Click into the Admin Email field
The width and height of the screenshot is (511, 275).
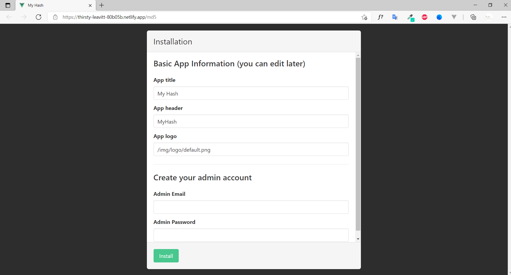[x=251, y=207]
